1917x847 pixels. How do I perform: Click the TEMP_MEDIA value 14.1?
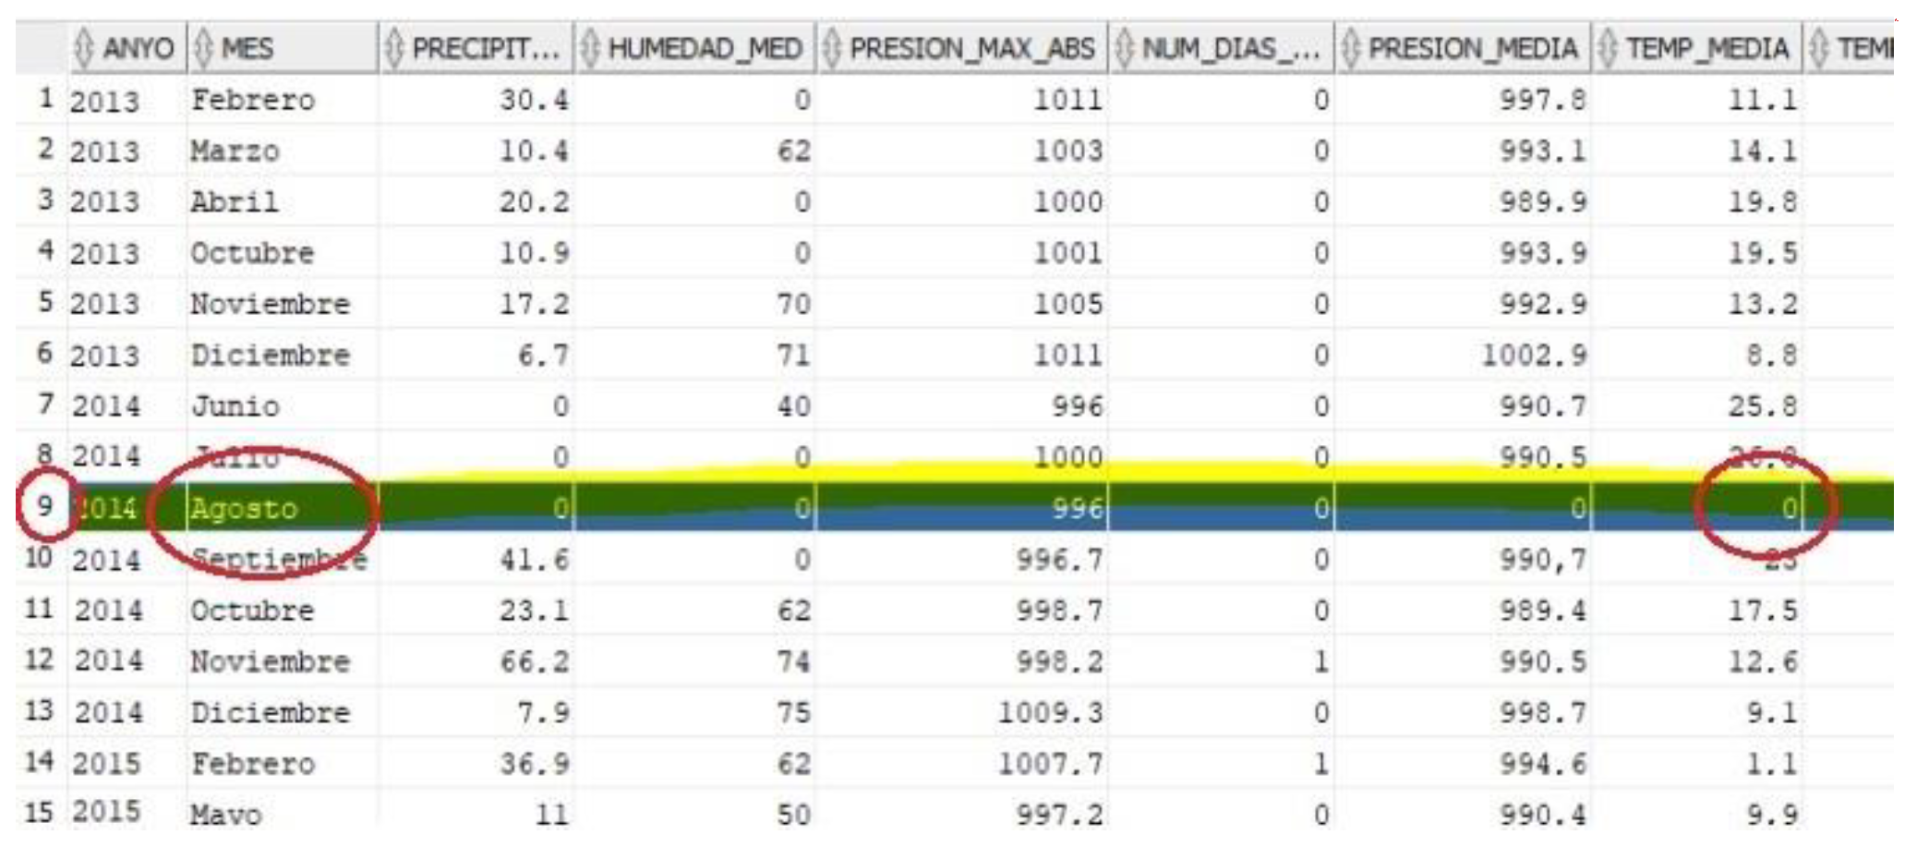[x=1763, y=151]
